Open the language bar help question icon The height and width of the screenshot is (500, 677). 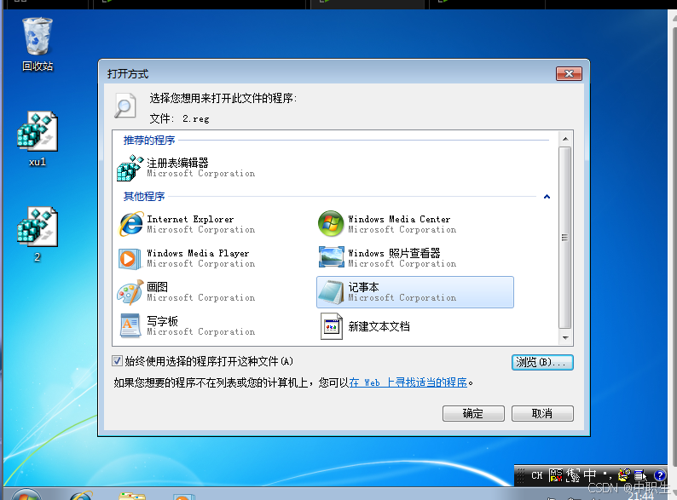coord(660,475)
